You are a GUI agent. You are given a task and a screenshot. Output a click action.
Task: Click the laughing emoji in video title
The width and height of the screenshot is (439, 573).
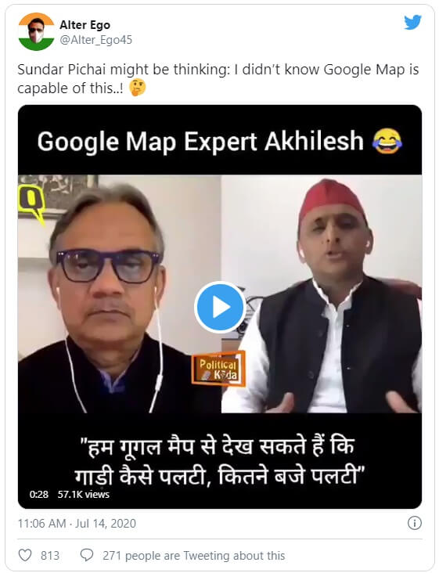tap(387, 141)
